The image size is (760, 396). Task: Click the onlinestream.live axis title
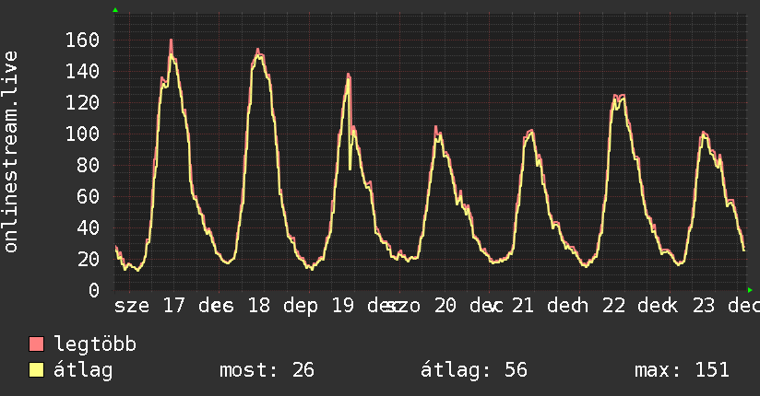click(x=11, y=152)
